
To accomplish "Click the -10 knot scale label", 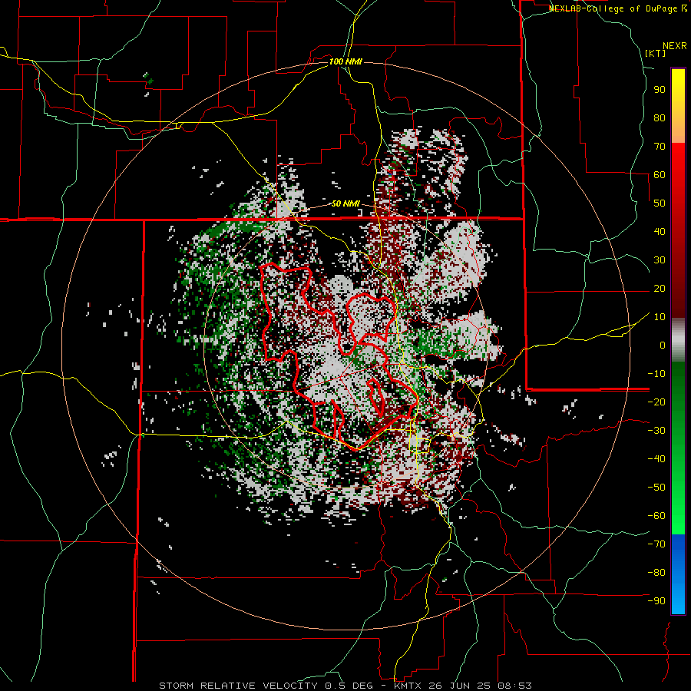I will click(656, 374).
